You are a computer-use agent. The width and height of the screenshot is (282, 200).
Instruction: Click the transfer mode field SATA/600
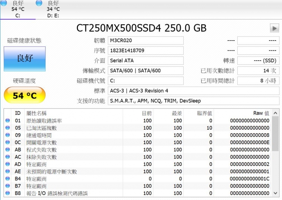pyautogui.click(x=146, y=71)
